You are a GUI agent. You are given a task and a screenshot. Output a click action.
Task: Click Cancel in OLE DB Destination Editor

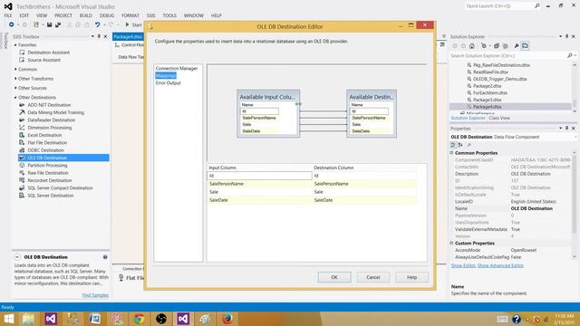[x=373, y=277]
